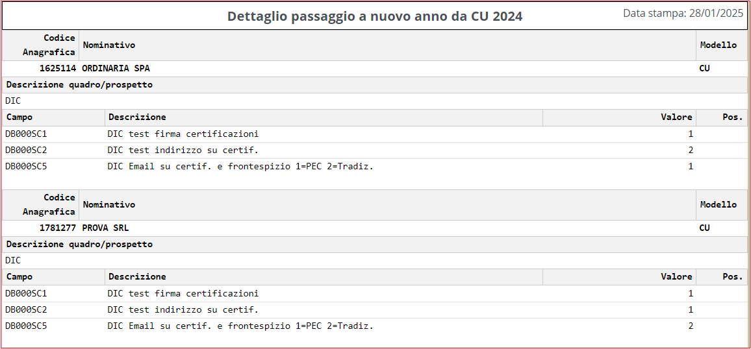The image size is (751, 349).
Task: Click the DB000SC5 value 2 for PROVA SRL
Action: point(691,326)
